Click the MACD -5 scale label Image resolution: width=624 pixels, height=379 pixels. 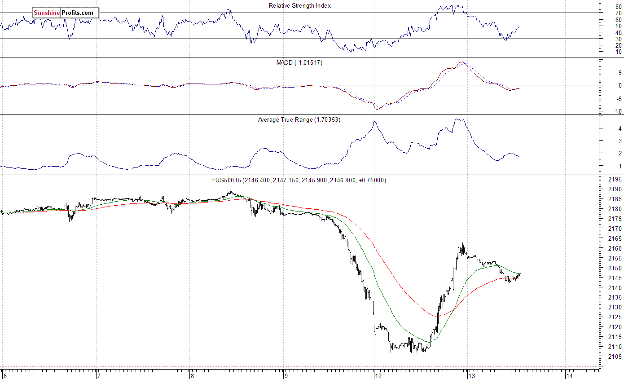point(619,99)
